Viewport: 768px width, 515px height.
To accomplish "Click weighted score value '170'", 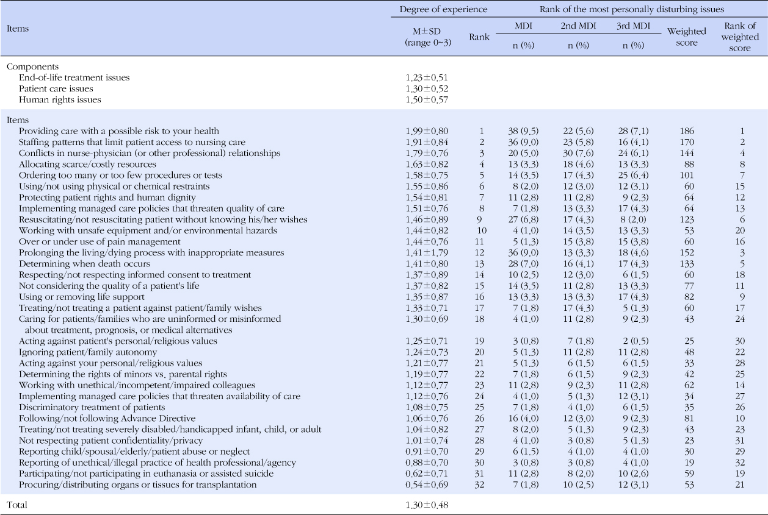I will (687, 142).
